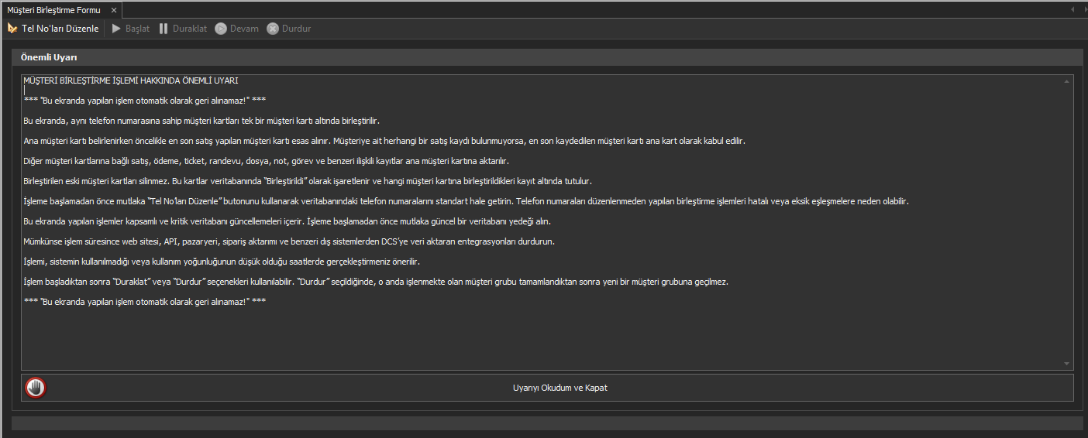Click the Tel No'ları Düzenle toolbar button
This screenshot has height=438, width=1088.
[53, 29]
